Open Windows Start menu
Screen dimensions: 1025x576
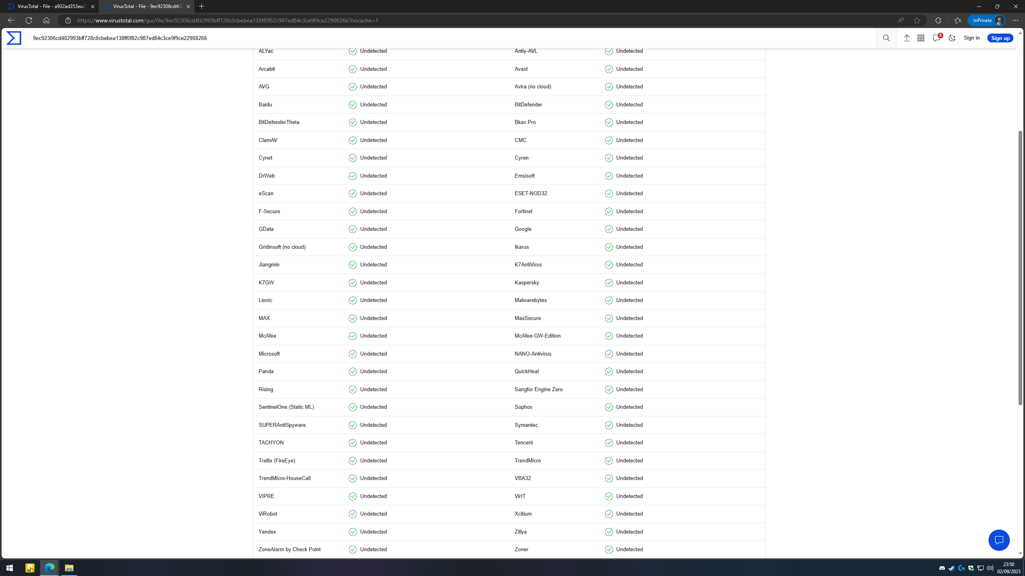10,568
